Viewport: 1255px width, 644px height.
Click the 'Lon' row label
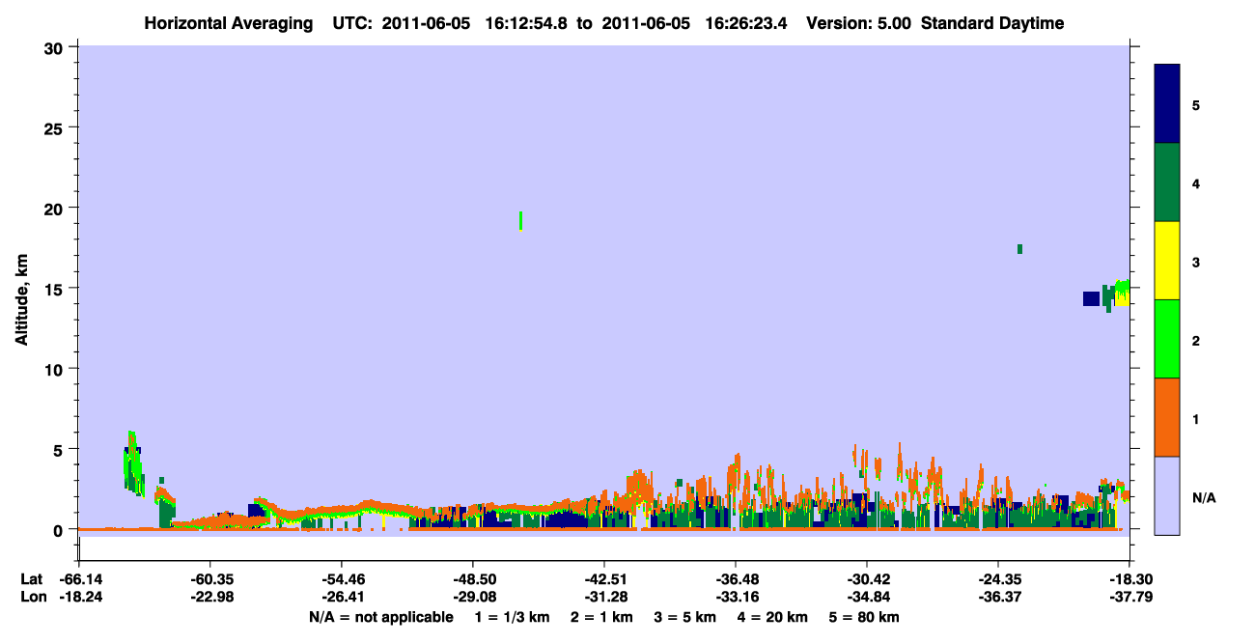pyautogui.click(x=32, y=597)
